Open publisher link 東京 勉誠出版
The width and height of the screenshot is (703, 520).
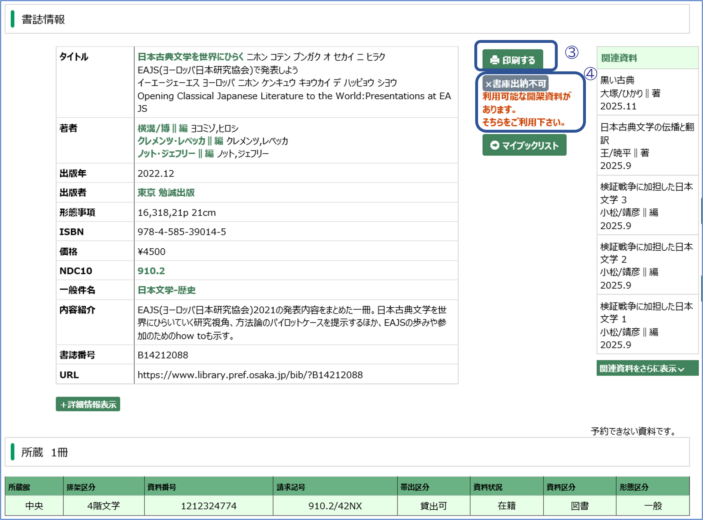[x=166, y=193]
